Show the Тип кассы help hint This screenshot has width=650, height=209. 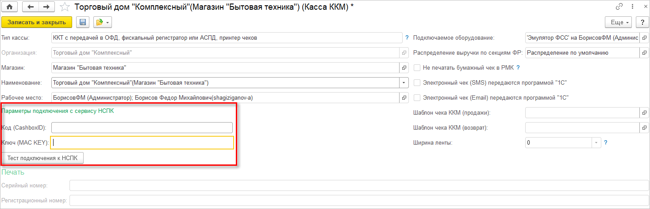pyautogui.click(x=407, y=38)
